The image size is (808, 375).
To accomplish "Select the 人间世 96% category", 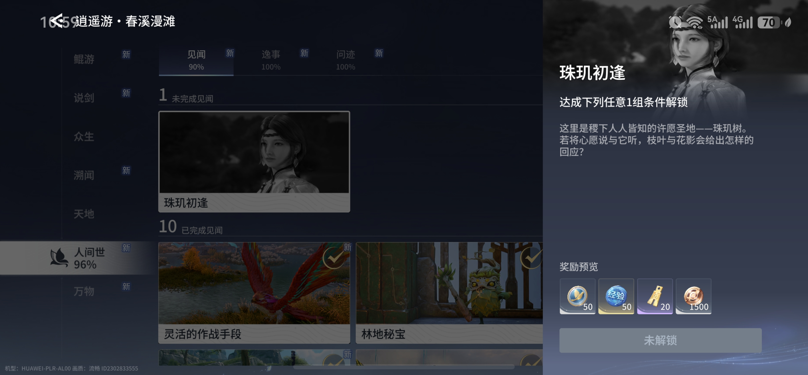I will 78,258.
